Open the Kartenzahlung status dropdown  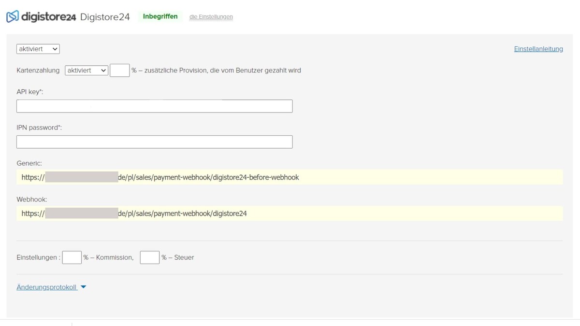point(87,71)
